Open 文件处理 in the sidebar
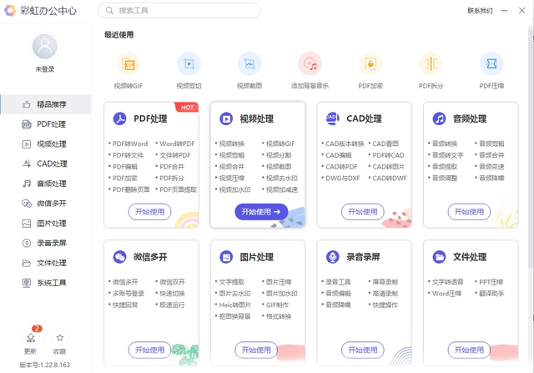The width and height of the screenshot is (534, 373). 46,263
